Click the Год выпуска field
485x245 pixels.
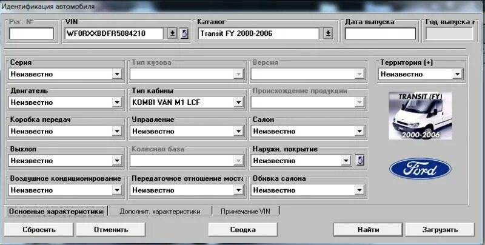[449, 33]
